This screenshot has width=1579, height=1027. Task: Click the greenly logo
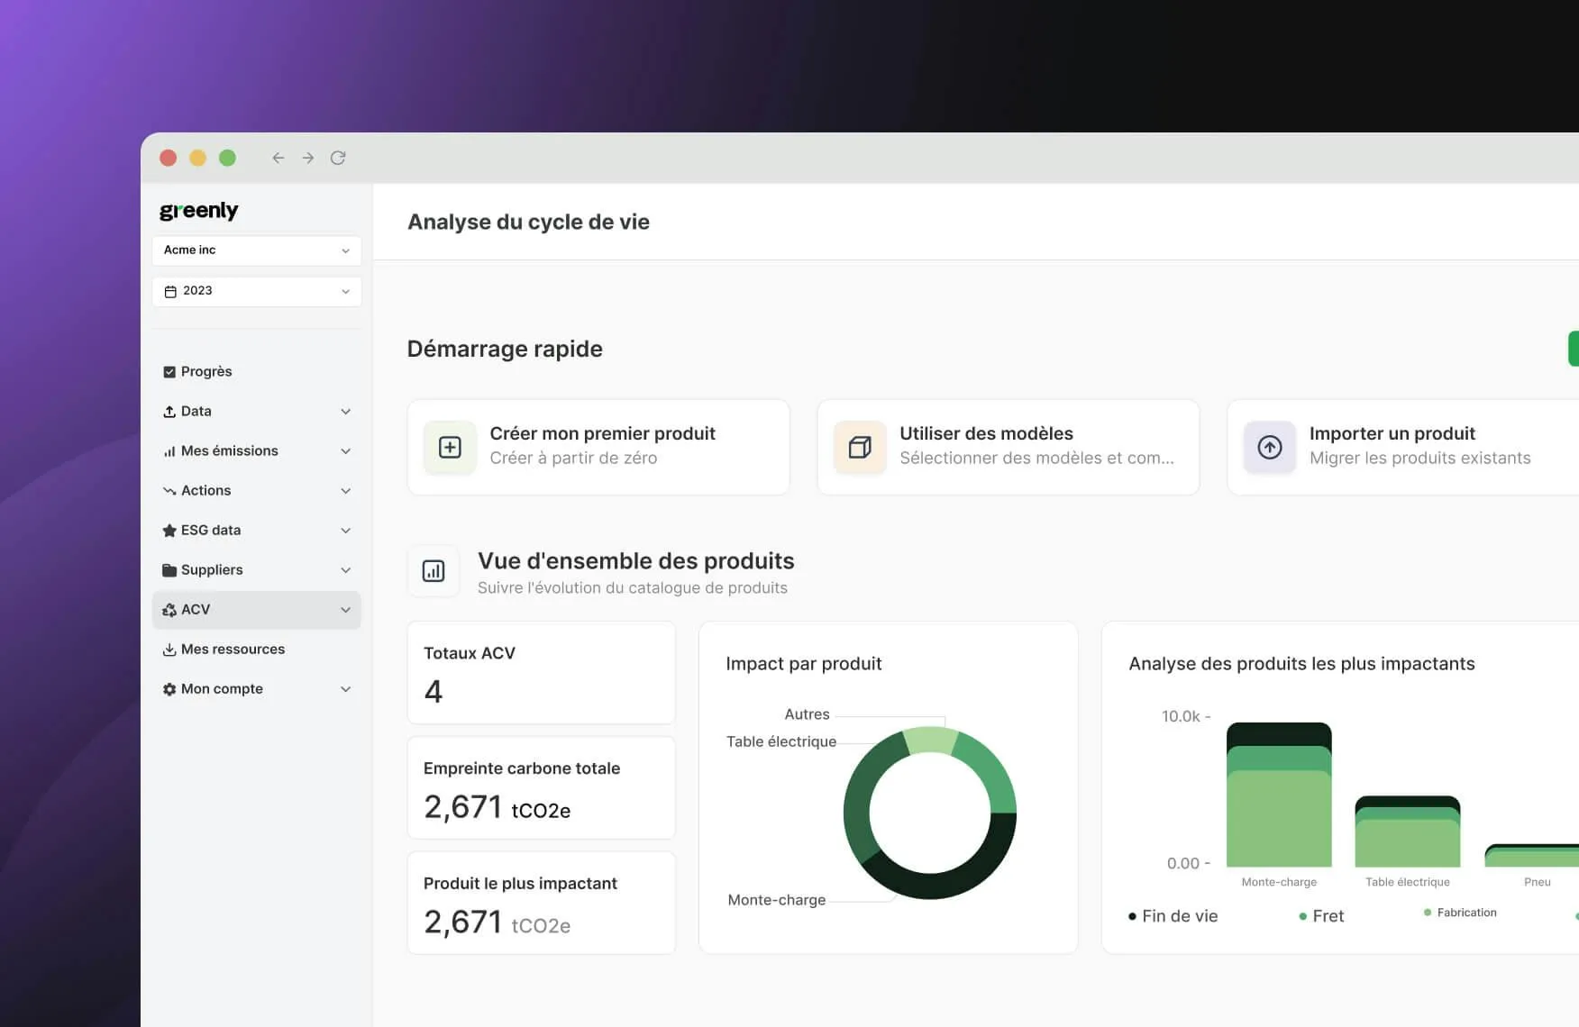199,211
